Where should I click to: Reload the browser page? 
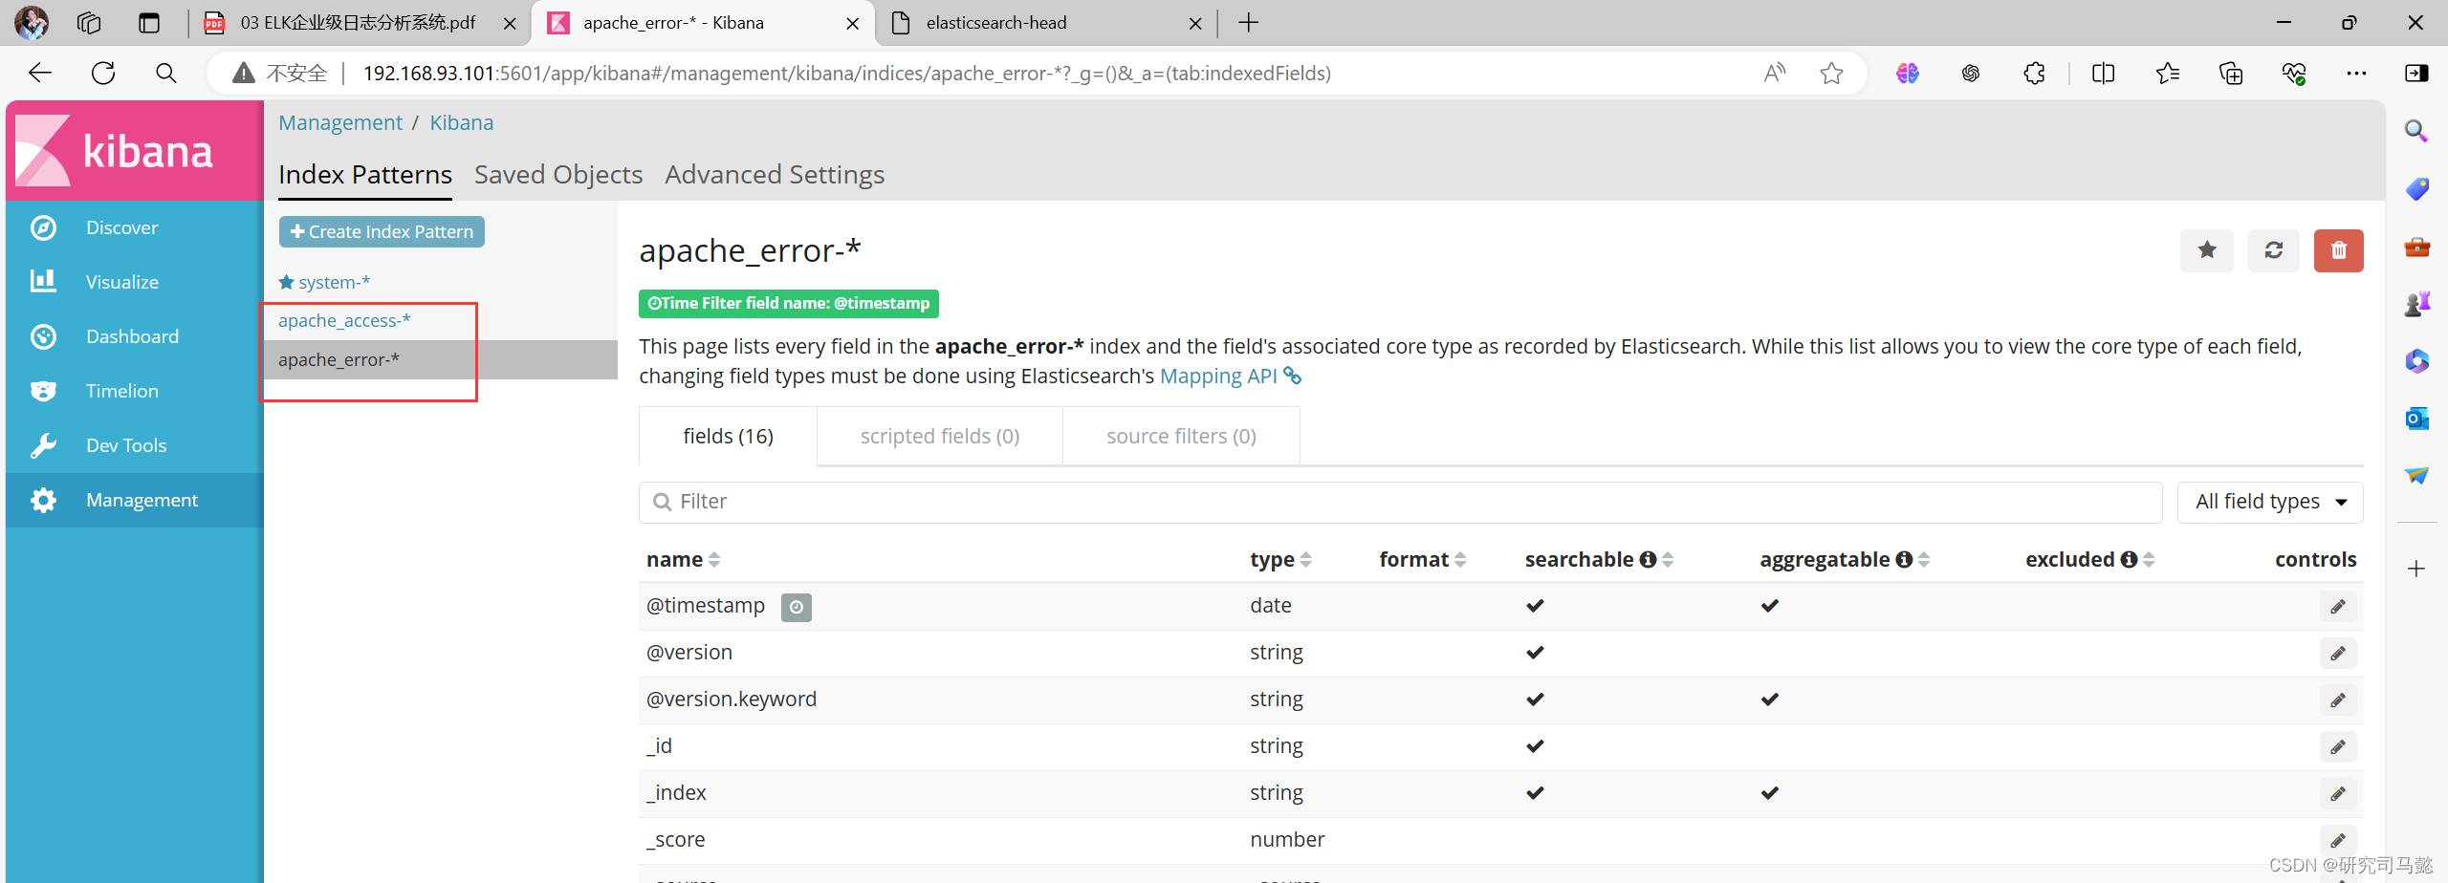click(x=103, y=74)
